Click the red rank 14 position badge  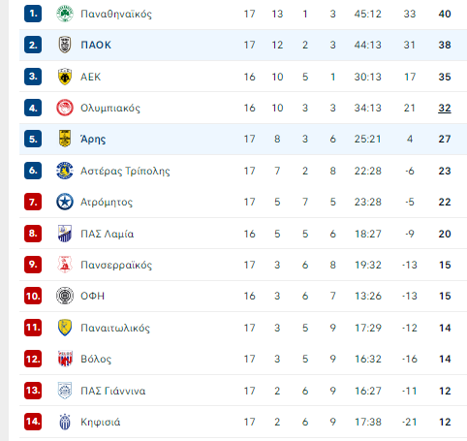(x=33, y=422)
